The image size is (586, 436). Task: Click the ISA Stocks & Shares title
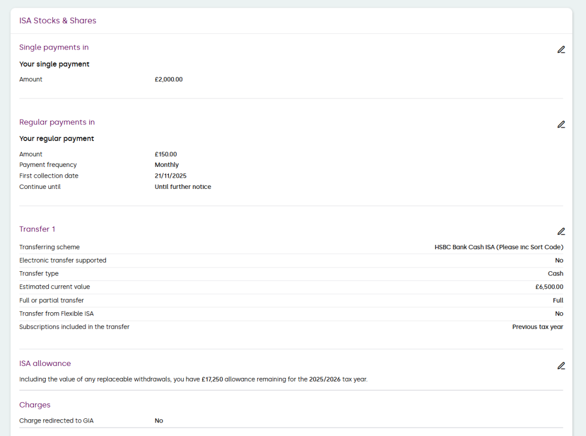58,20
